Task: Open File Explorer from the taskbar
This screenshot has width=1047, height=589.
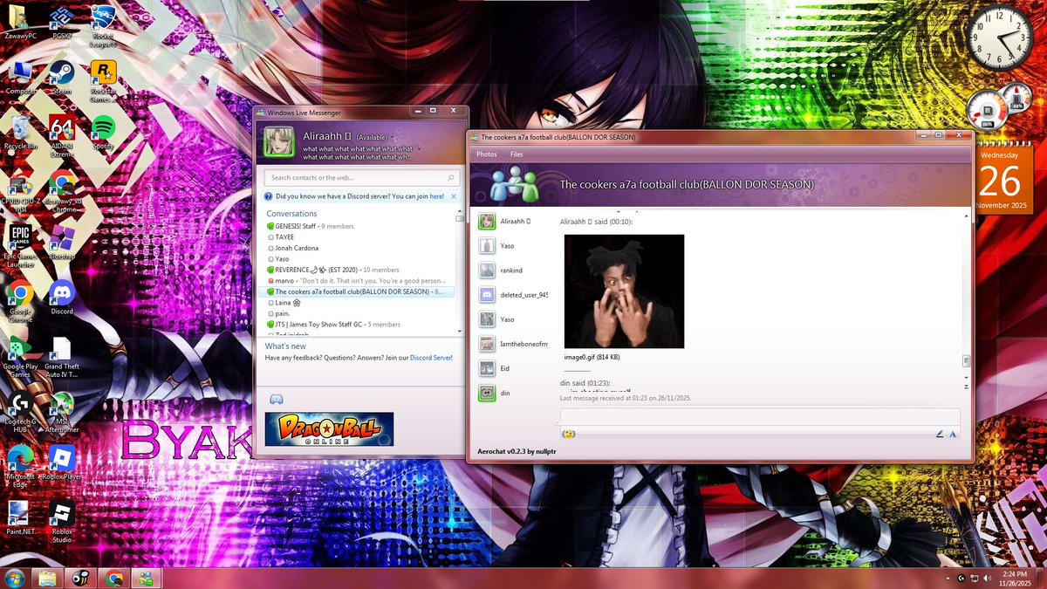Action: 46,578
